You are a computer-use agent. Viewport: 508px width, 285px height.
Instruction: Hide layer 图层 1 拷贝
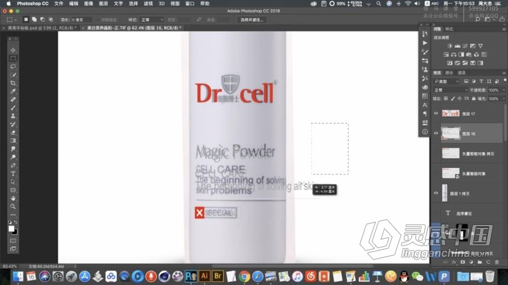pyautogui.click(x=436, y=193)
